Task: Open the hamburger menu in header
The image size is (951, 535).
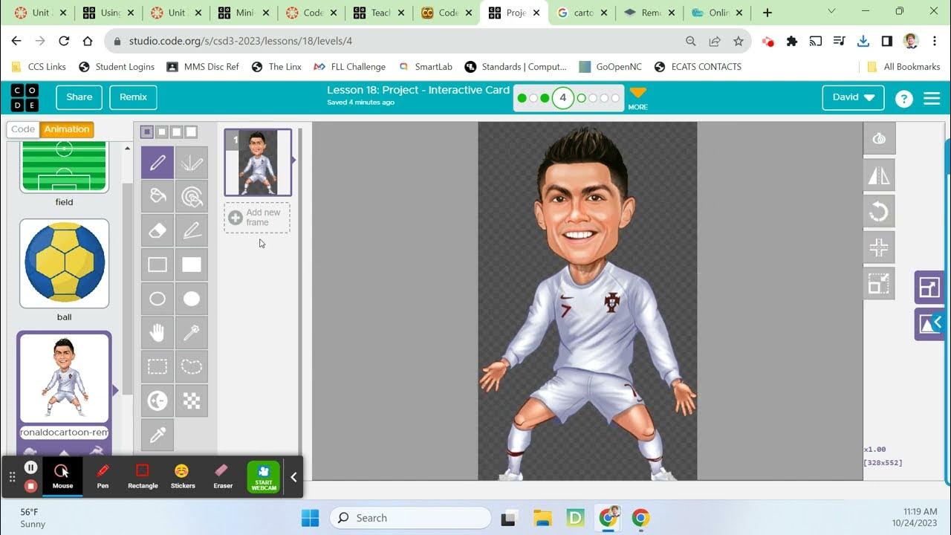Action: [x=932, y=98]
